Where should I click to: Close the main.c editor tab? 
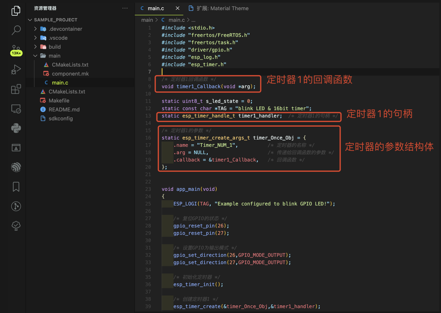pyautogui.click(x=178, y=8)
